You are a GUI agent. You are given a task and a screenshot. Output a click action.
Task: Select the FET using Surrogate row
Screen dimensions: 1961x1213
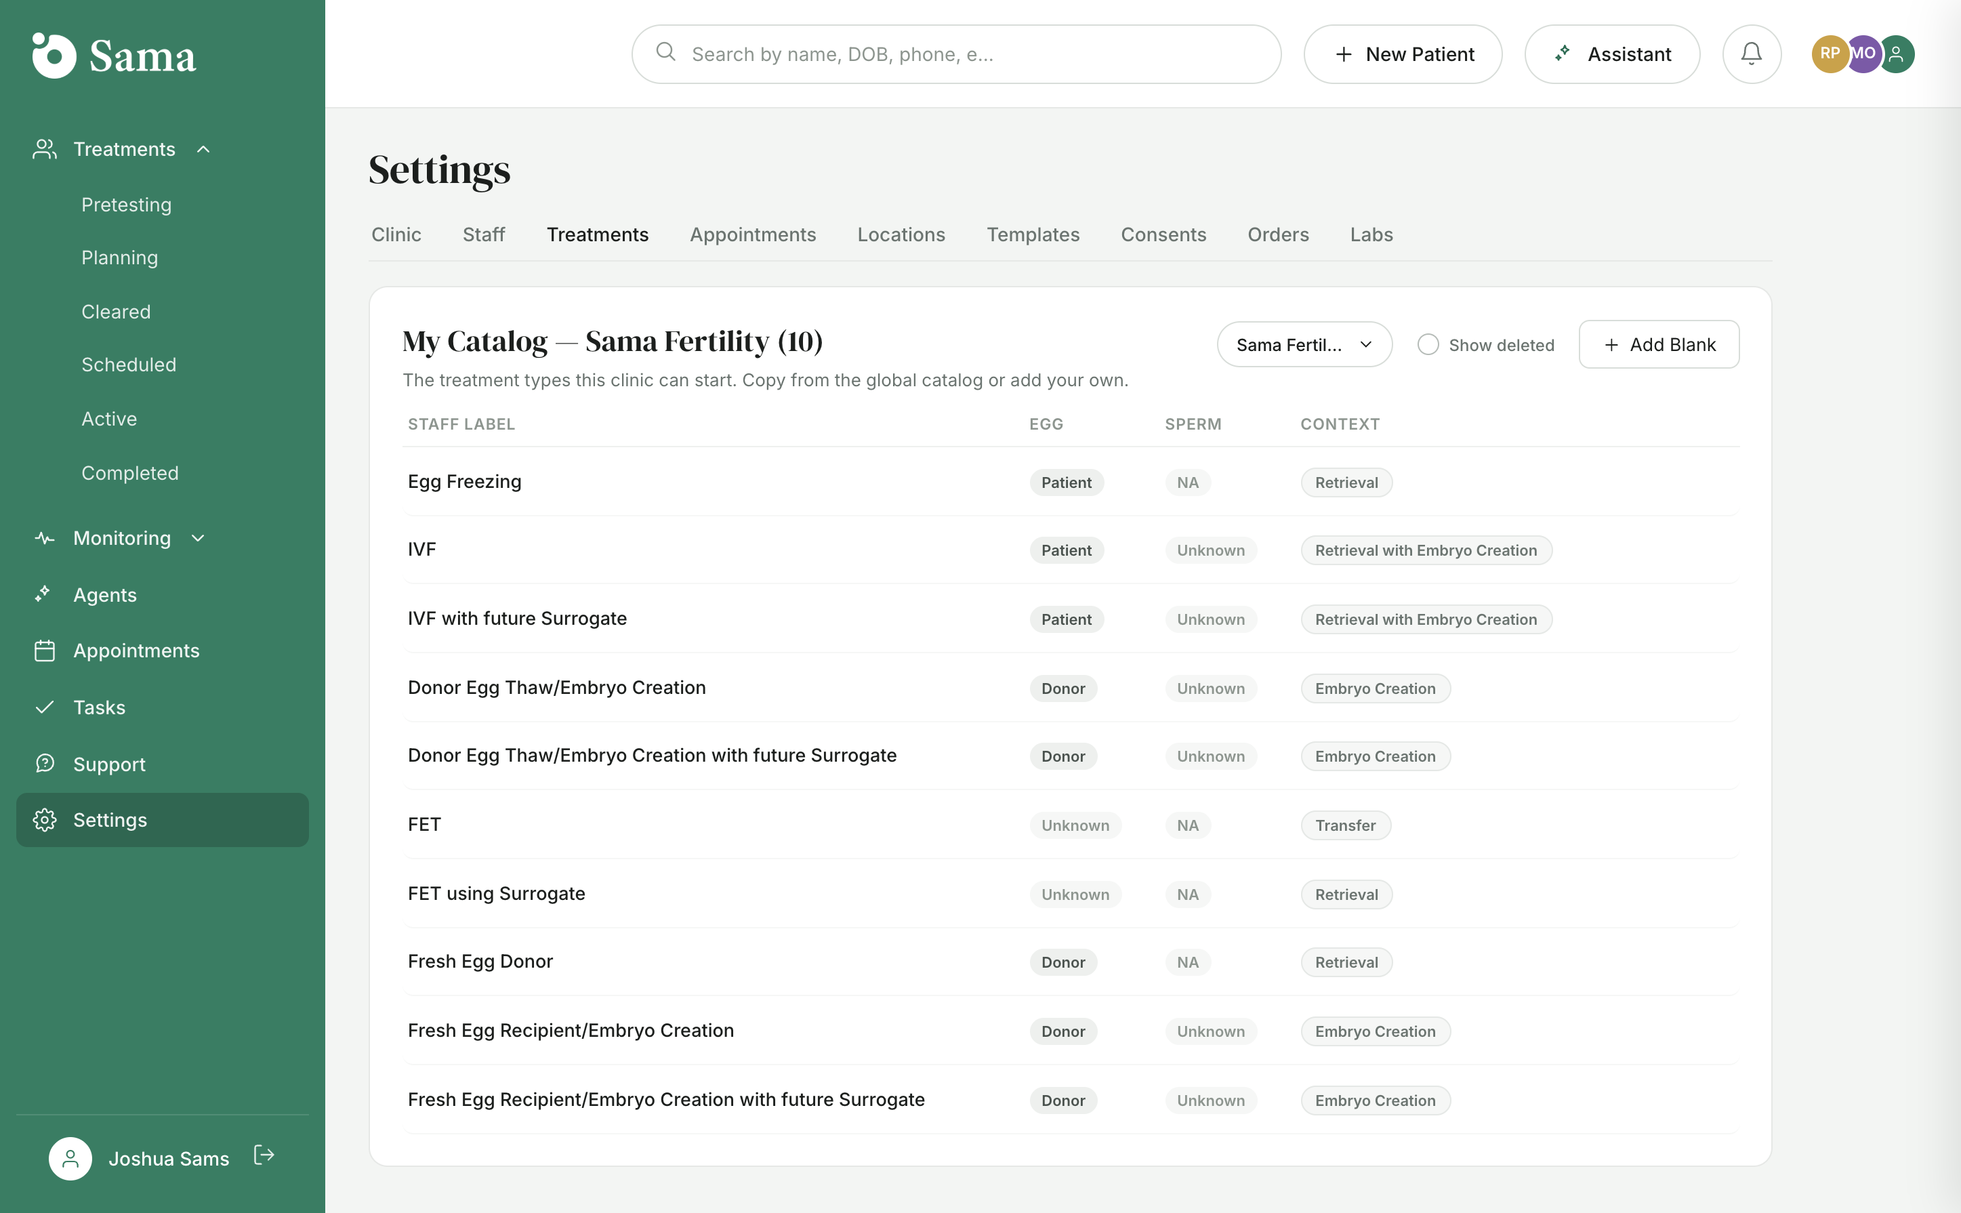point(1071,894)
